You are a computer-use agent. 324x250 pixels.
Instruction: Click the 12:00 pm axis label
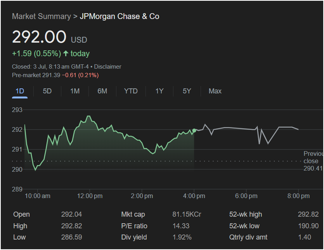(x=90, y=196)
